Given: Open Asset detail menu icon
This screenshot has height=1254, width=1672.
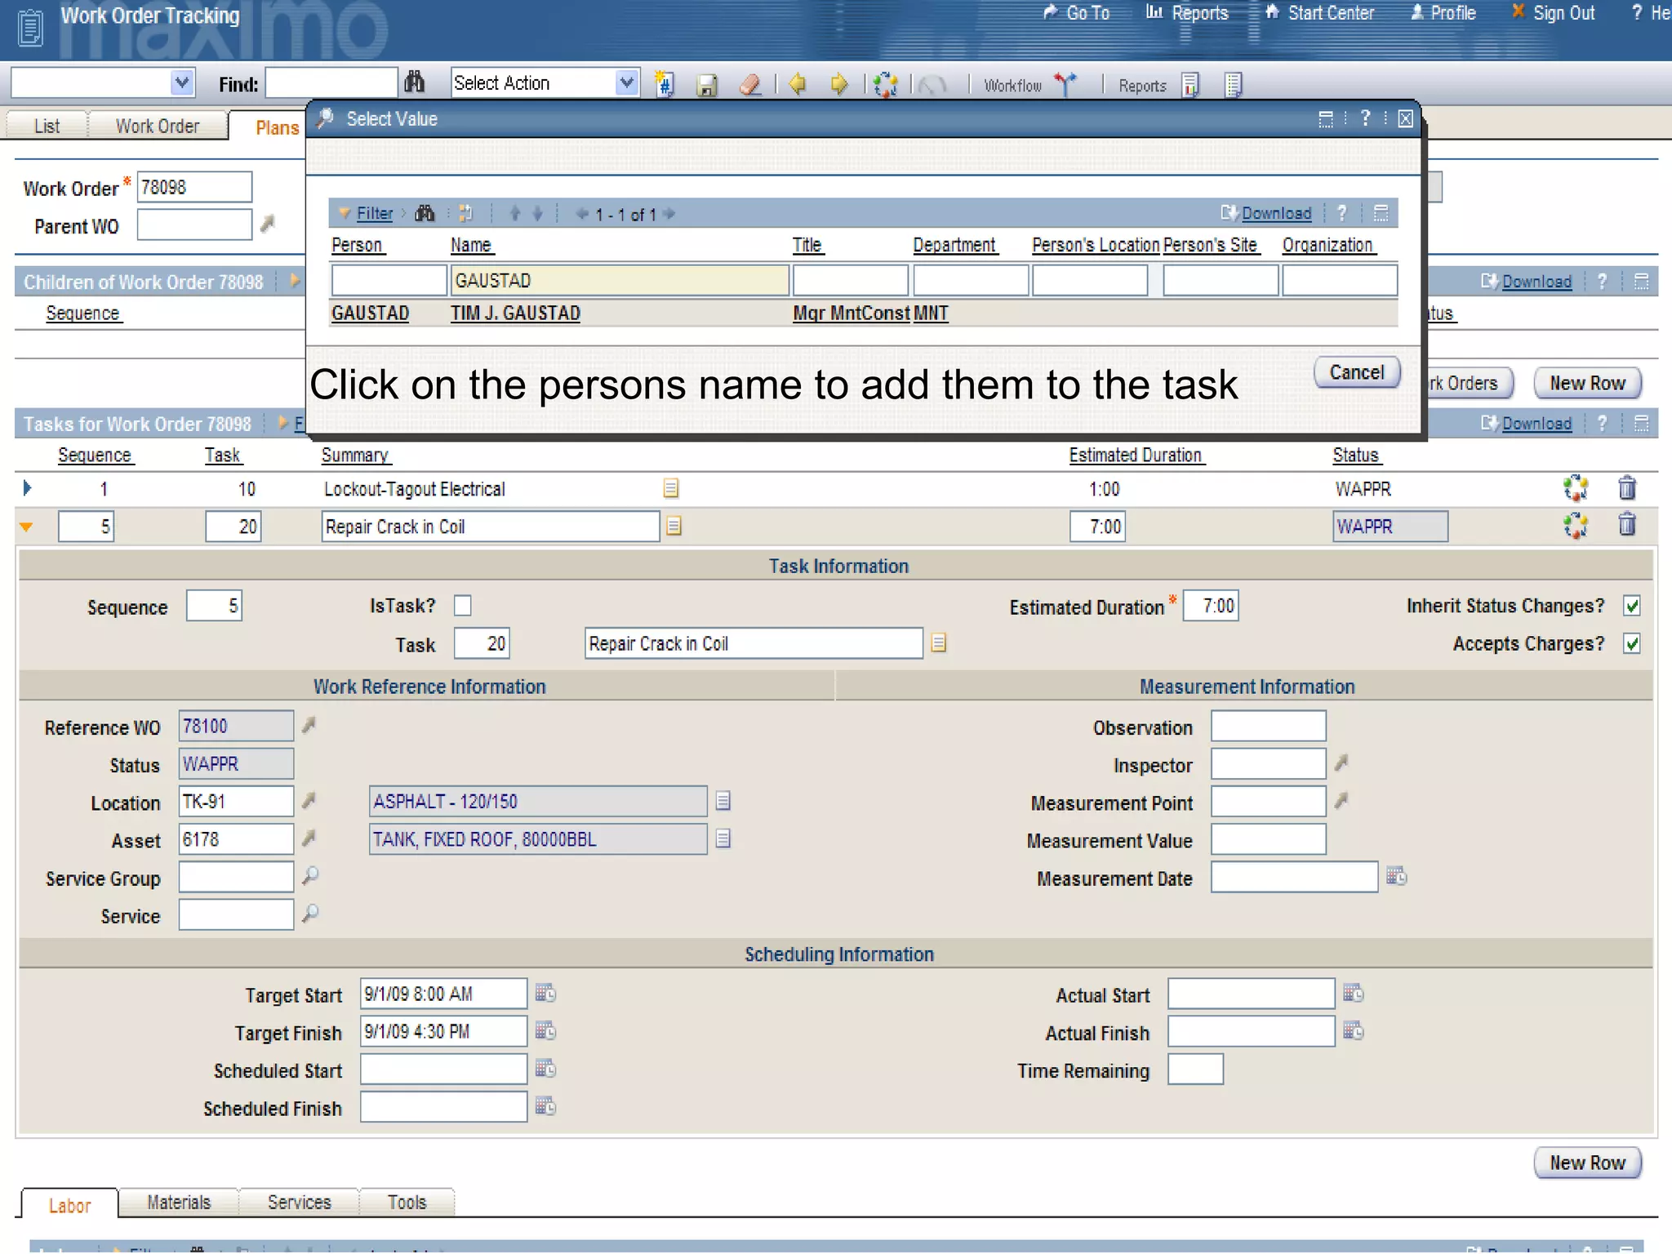Looking at the screenshot, I should [x=309, y=838].
